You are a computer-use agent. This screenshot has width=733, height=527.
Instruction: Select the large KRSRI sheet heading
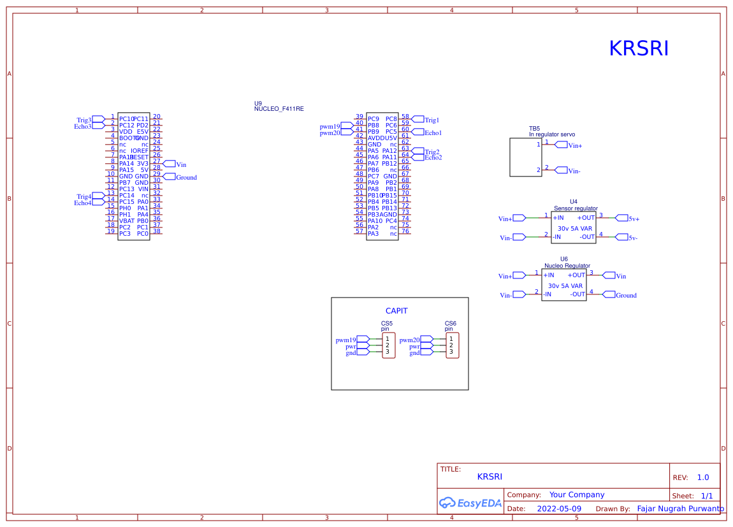pos(639,49)
